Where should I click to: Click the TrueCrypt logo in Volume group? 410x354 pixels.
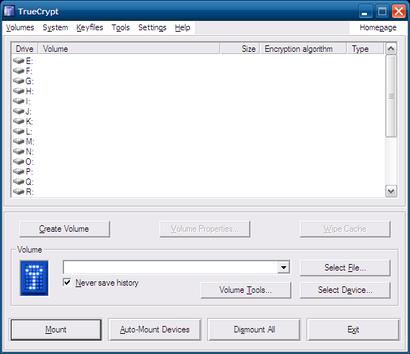pyautogui.click(x=35, y=278)
